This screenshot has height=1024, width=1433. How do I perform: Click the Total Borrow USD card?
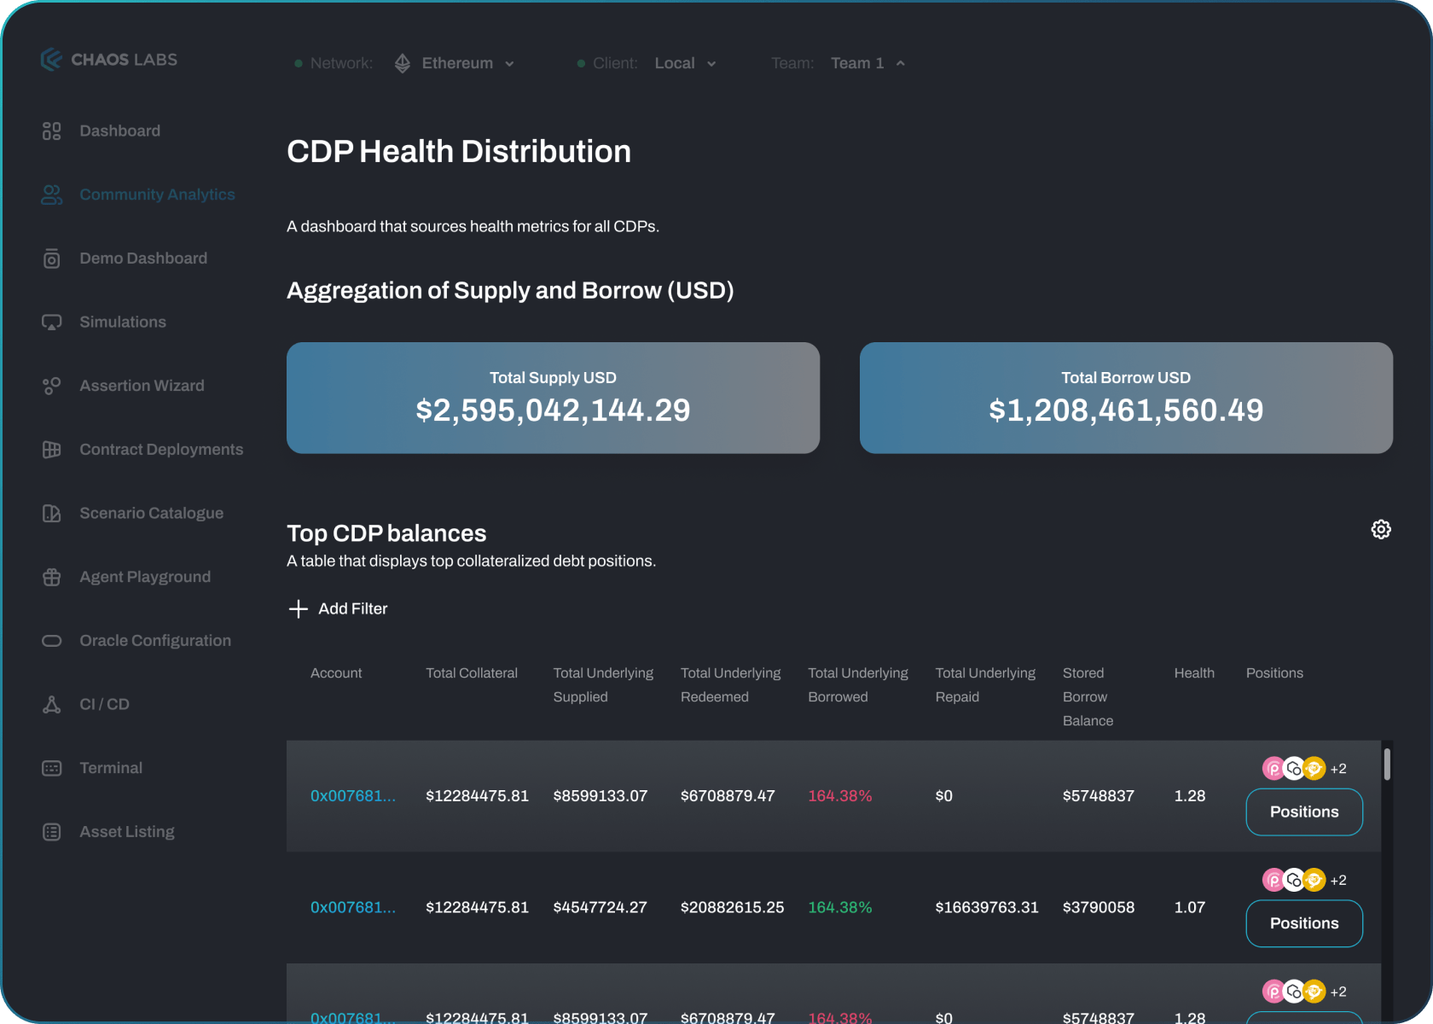pos(1126,398)
